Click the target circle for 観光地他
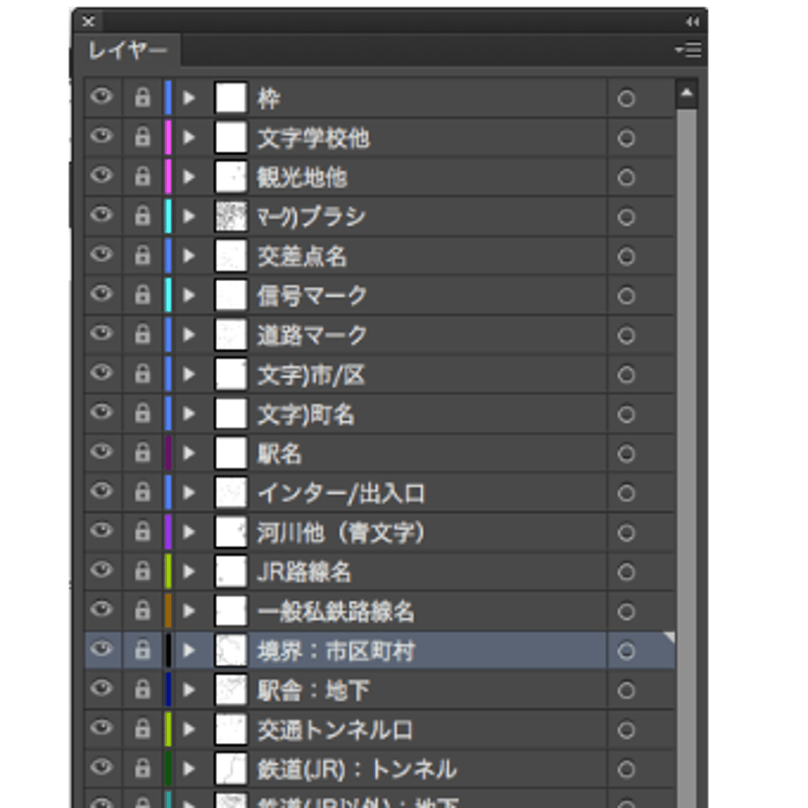 tap(626, 177)
